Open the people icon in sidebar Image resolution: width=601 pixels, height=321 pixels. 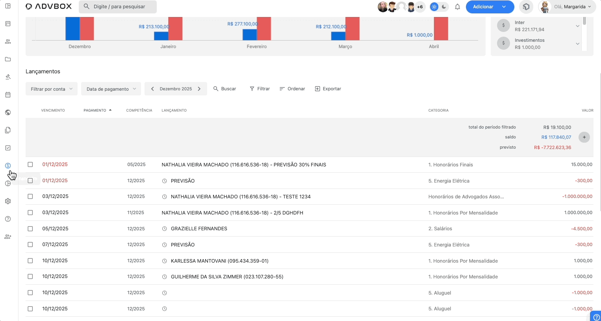[x=8, y=41]
